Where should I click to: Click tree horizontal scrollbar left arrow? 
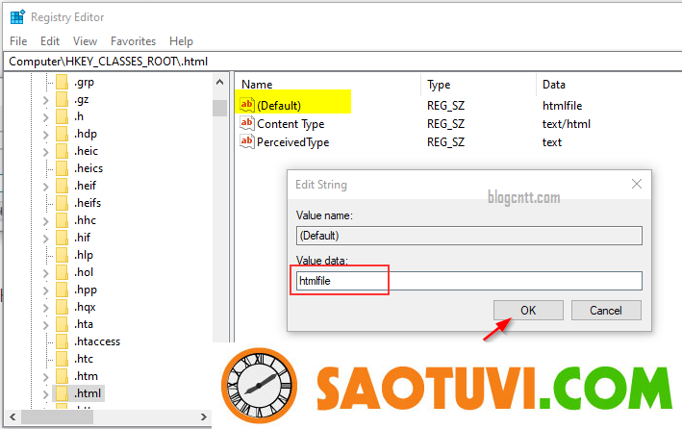pos(13,416)
